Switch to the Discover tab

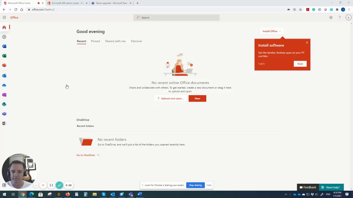click(137, 41)
